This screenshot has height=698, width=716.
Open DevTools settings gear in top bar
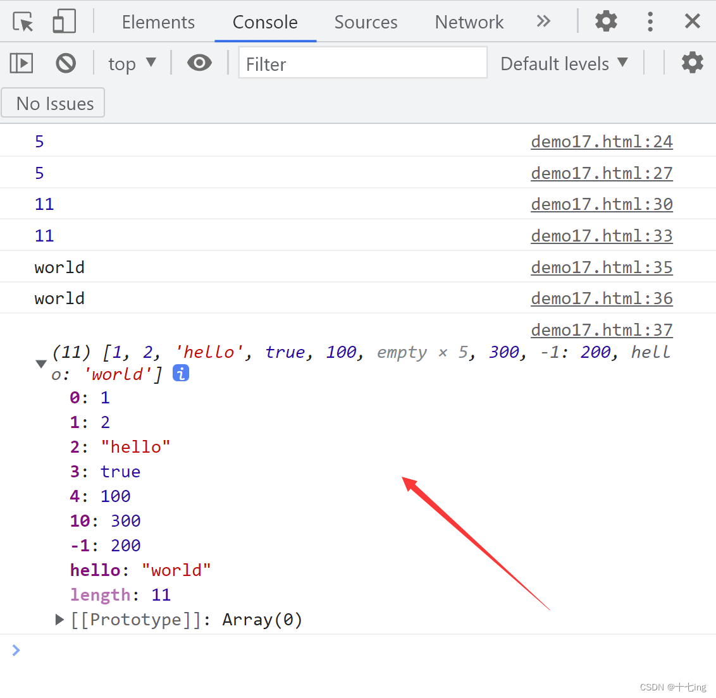click(x=606, y=21)
